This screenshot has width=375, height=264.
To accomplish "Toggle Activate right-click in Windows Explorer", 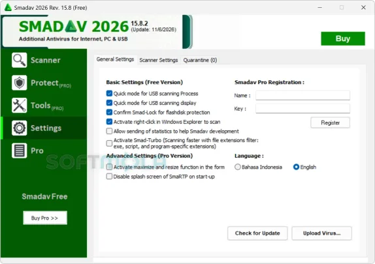I will [109, 122].
